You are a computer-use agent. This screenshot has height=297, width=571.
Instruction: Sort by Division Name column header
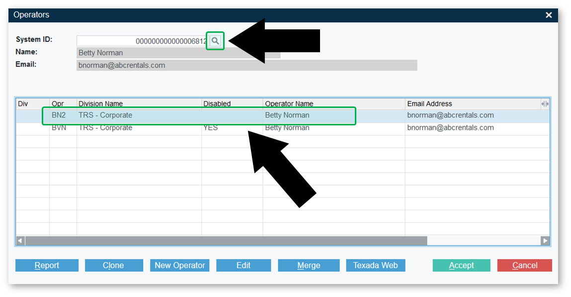coord(101,104)
